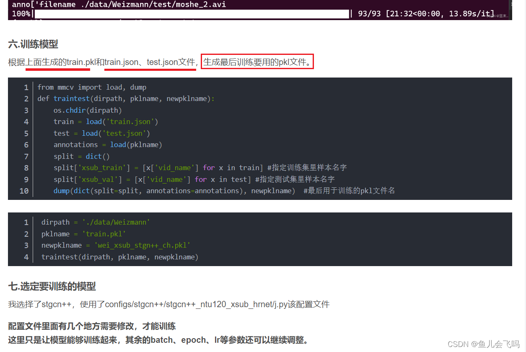This screenshot has height=352, width=526.
Task: Click the dump function call in code
Action: [61, 190]
